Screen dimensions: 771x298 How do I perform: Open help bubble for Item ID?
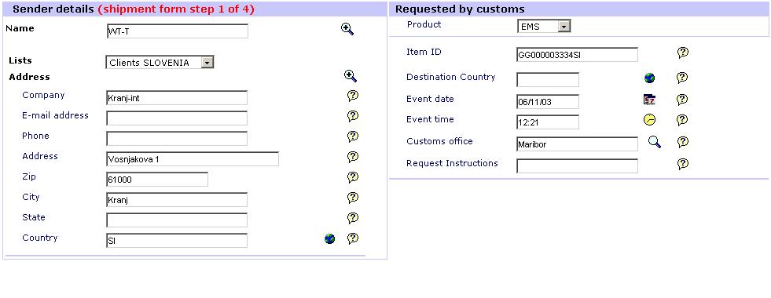click(682, 53)
